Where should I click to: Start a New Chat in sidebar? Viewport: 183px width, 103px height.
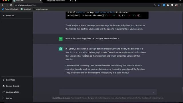(17, 15)
